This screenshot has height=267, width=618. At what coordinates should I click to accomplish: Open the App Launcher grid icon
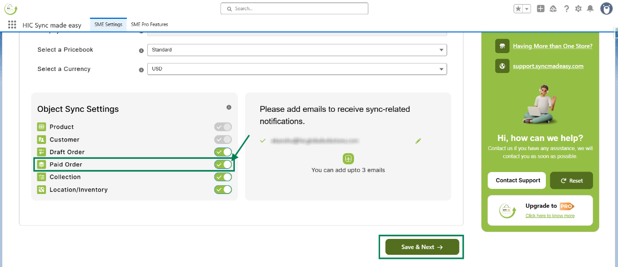click(x=12, y=25)
